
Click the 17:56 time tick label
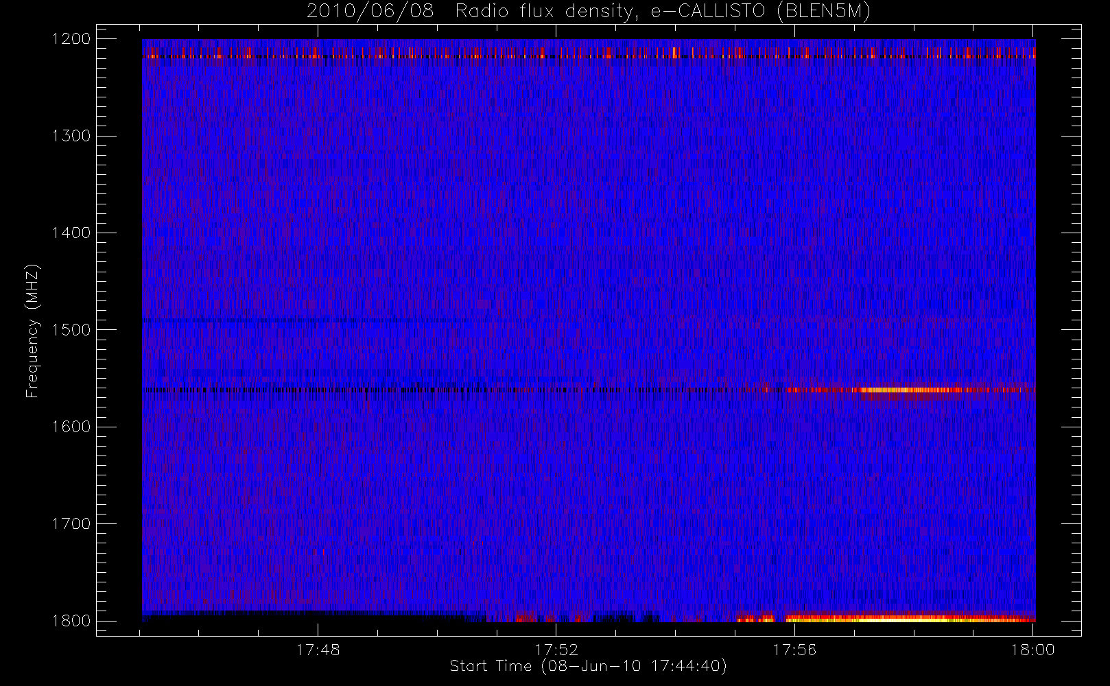tap(794, 650)
